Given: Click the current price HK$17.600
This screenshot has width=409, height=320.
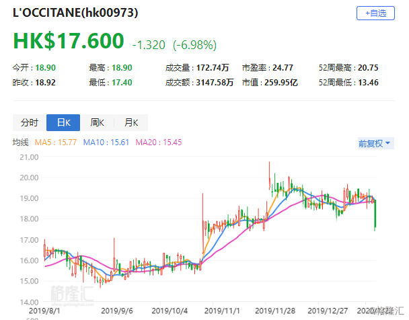Looking at the screenshot, I should 69,41.
